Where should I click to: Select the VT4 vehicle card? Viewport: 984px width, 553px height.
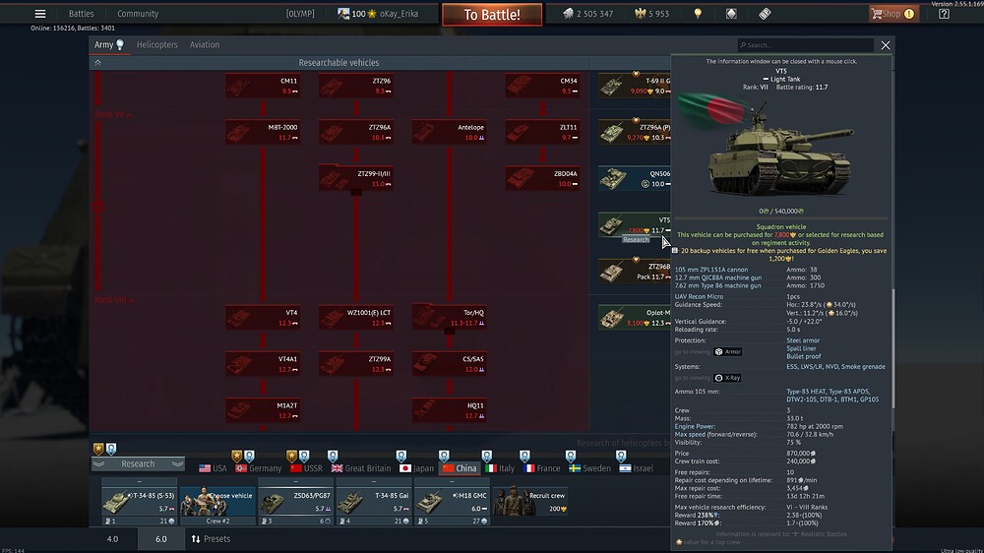click(263, 318)
